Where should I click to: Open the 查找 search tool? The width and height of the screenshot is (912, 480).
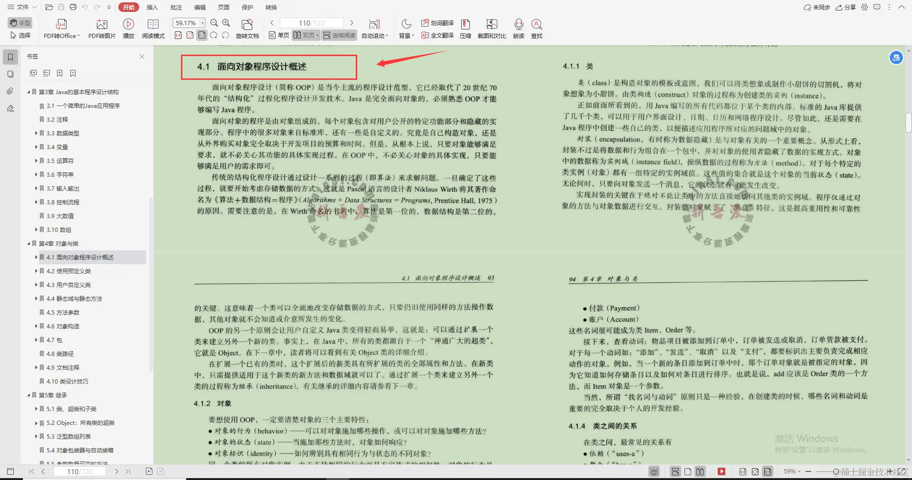pos(537,29)
